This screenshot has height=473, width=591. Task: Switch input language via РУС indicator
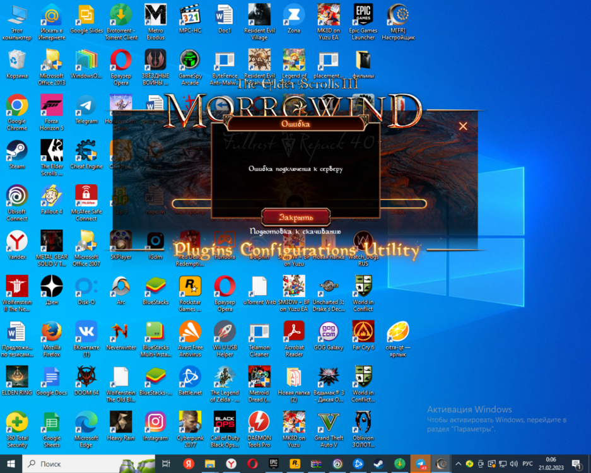[527, 464]
